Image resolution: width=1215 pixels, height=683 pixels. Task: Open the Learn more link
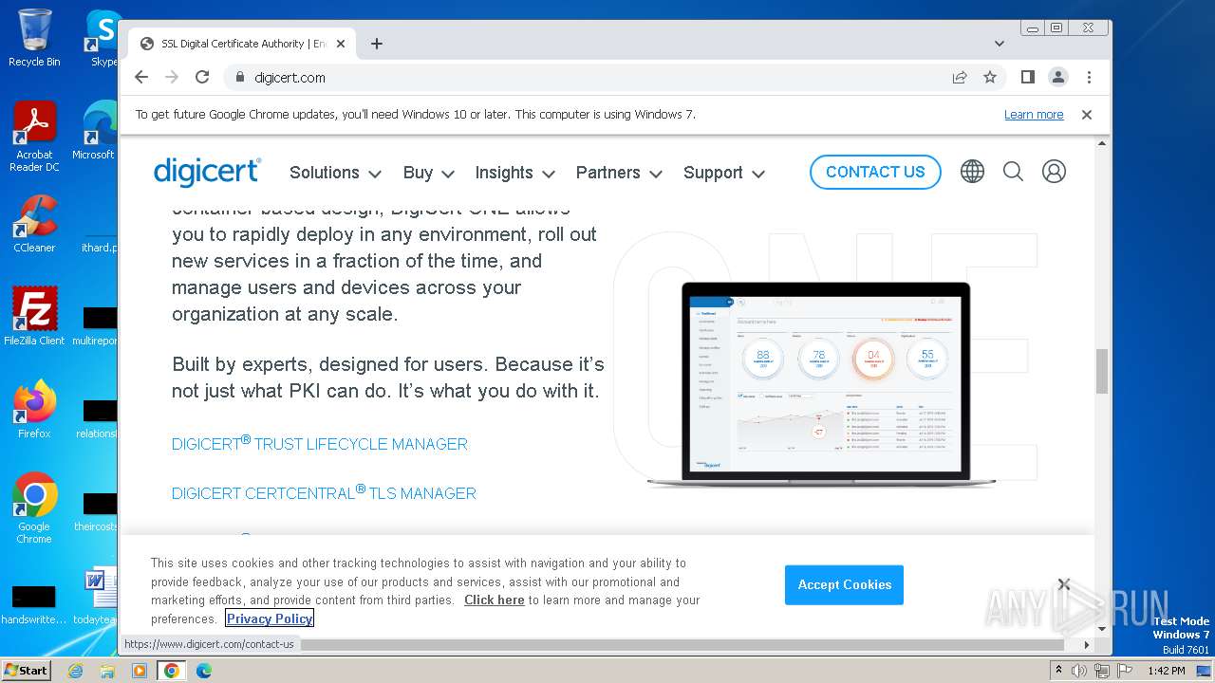1034,115
